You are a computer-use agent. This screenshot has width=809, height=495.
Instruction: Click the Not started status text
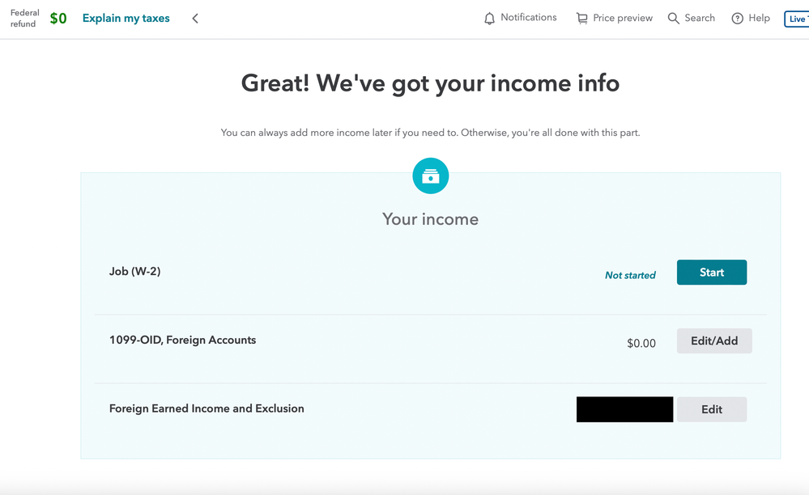(630, 275)
